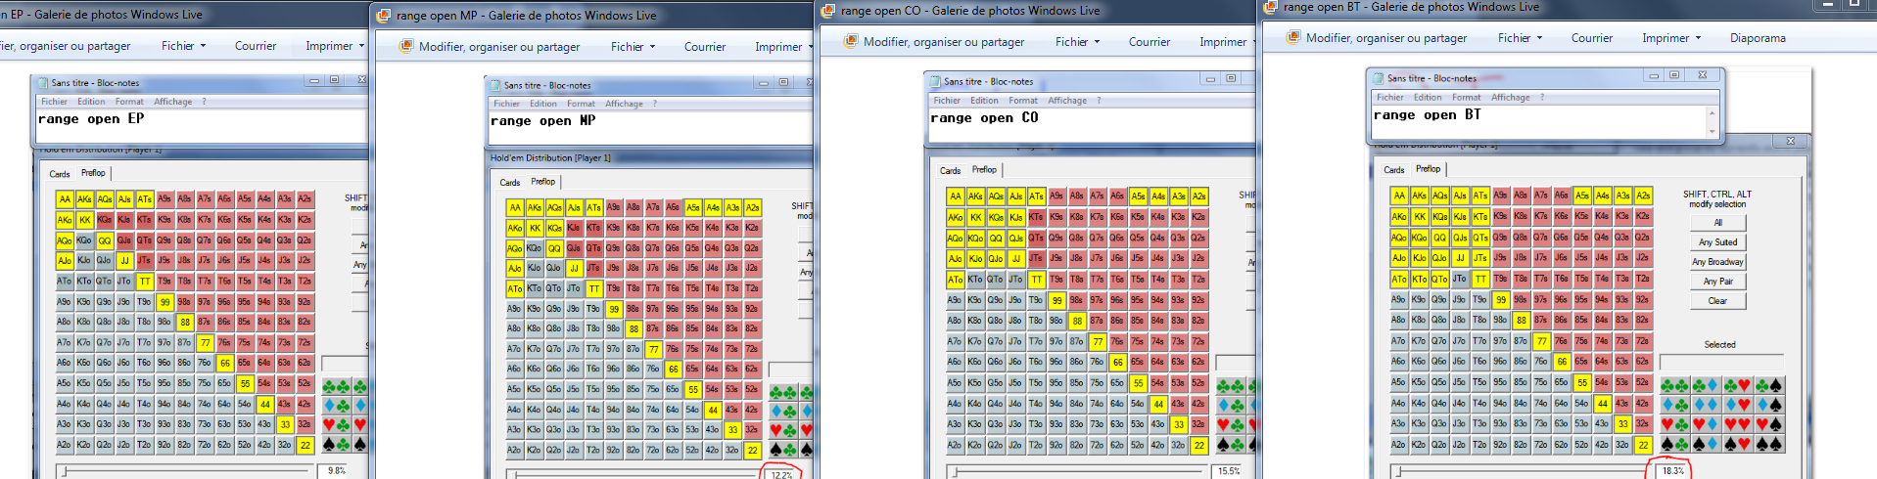Select spade-spade suit button in BT window
This screenshot has height=479, width=1877.
coord(1769,444)
